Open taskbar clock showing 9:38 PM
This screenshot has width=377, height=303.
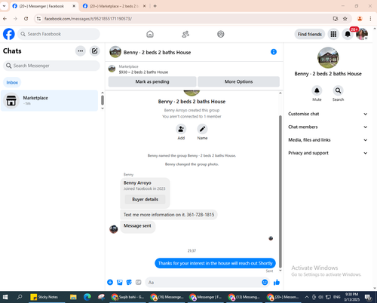click(x=351, y=297)
